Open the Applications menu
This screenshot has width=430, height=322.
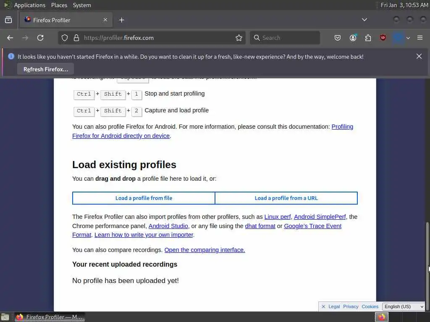point(30,5)
